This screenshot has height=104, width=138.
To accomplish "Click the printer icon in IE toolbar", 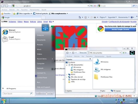I will coord(95,17).
